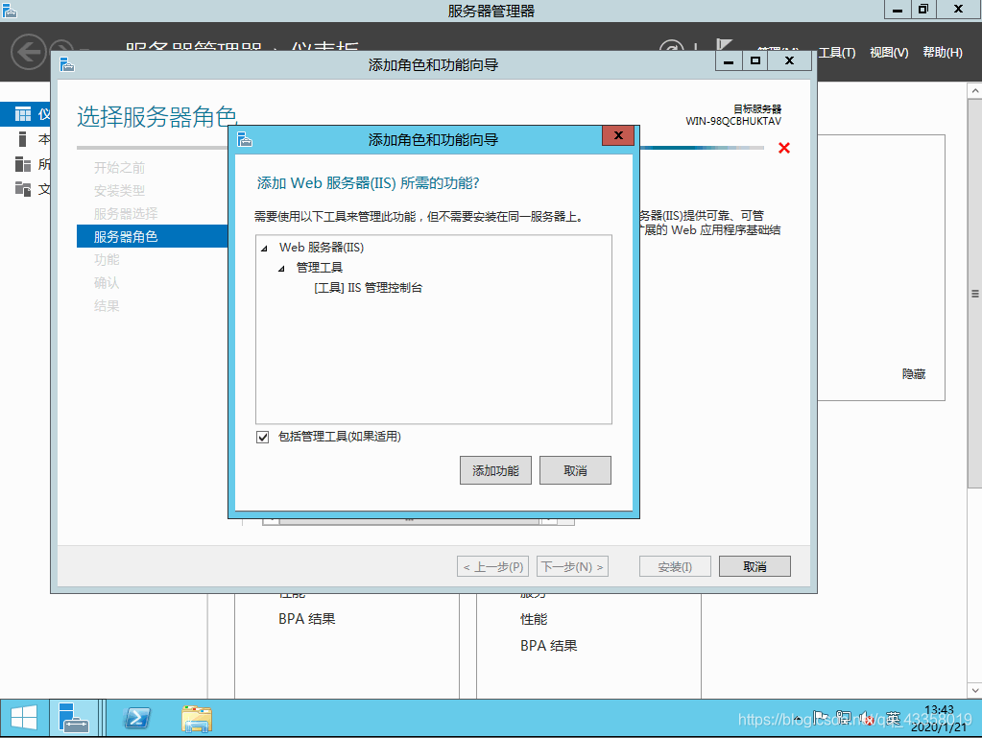Open Dashboard icon in Server Manager sidebar
982x738 pixels.
pyautogui.click(x=23, y=114)
